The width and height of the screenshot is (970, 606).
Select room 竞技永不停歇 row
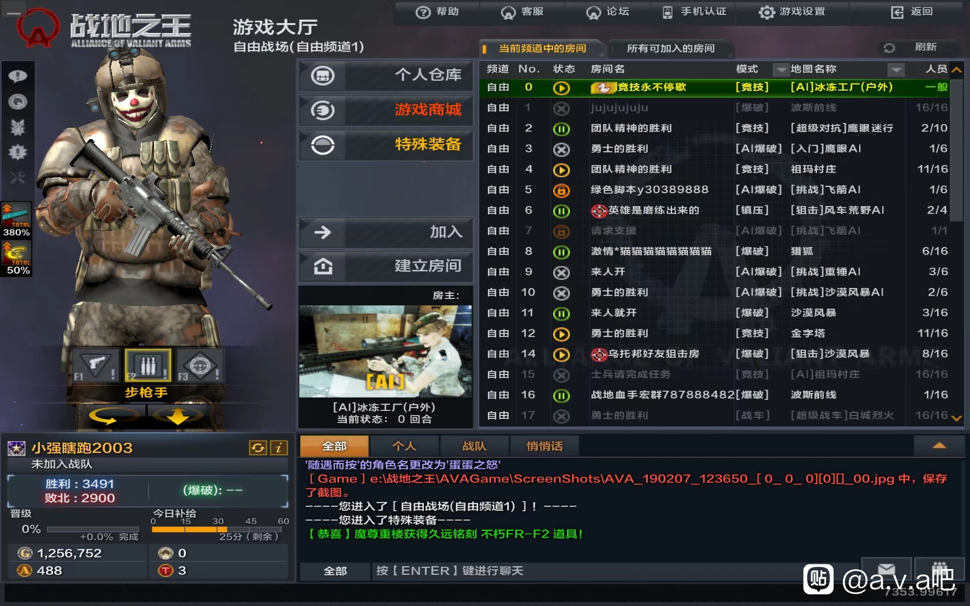[714, 87]
